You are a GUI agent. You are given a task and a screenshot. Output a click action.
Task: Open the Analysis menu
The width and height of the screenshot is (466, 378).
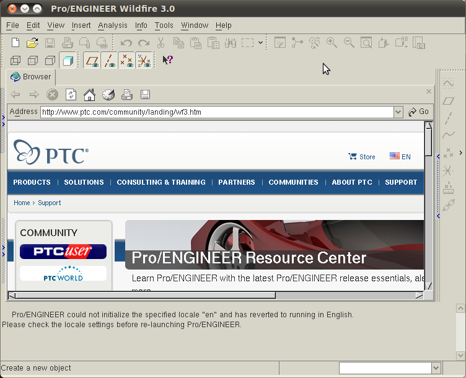(113, 25)
